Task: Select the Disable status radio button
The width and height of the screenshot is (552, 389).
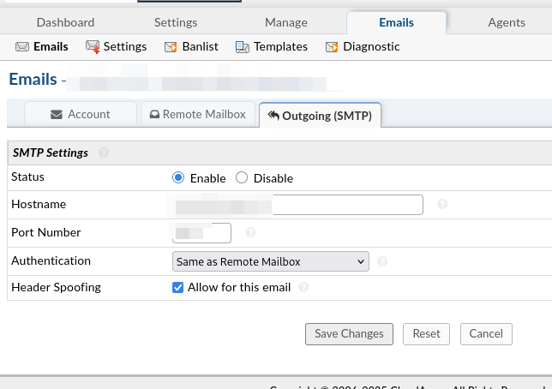Action: (242, 178)
